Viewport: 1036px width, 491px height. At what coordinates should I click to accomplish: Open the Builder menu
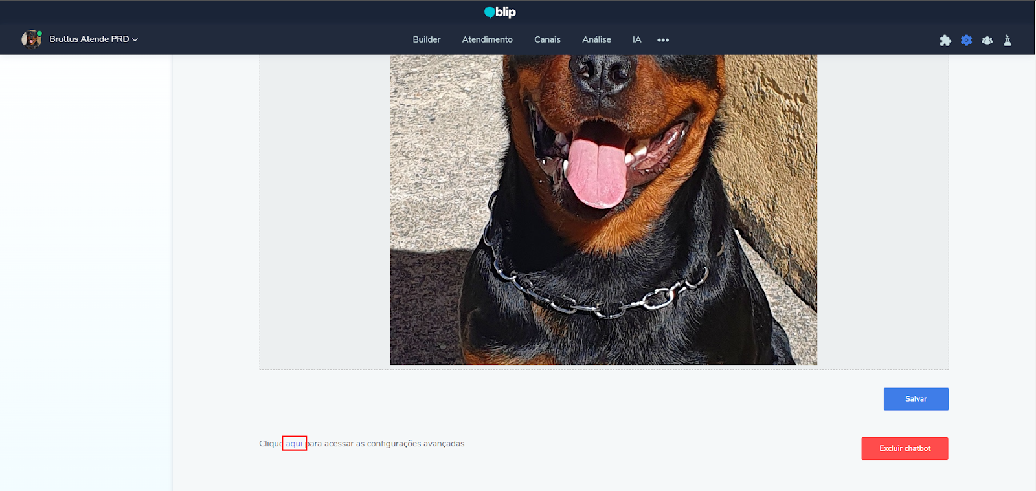(427, 39)
